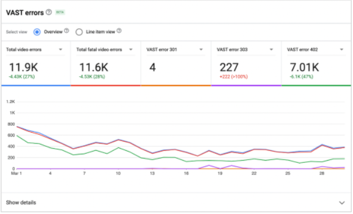This screenshot has height=214, width=353.
Task: Open the help icon next to Line item view
Action: [x=119, y=31]
